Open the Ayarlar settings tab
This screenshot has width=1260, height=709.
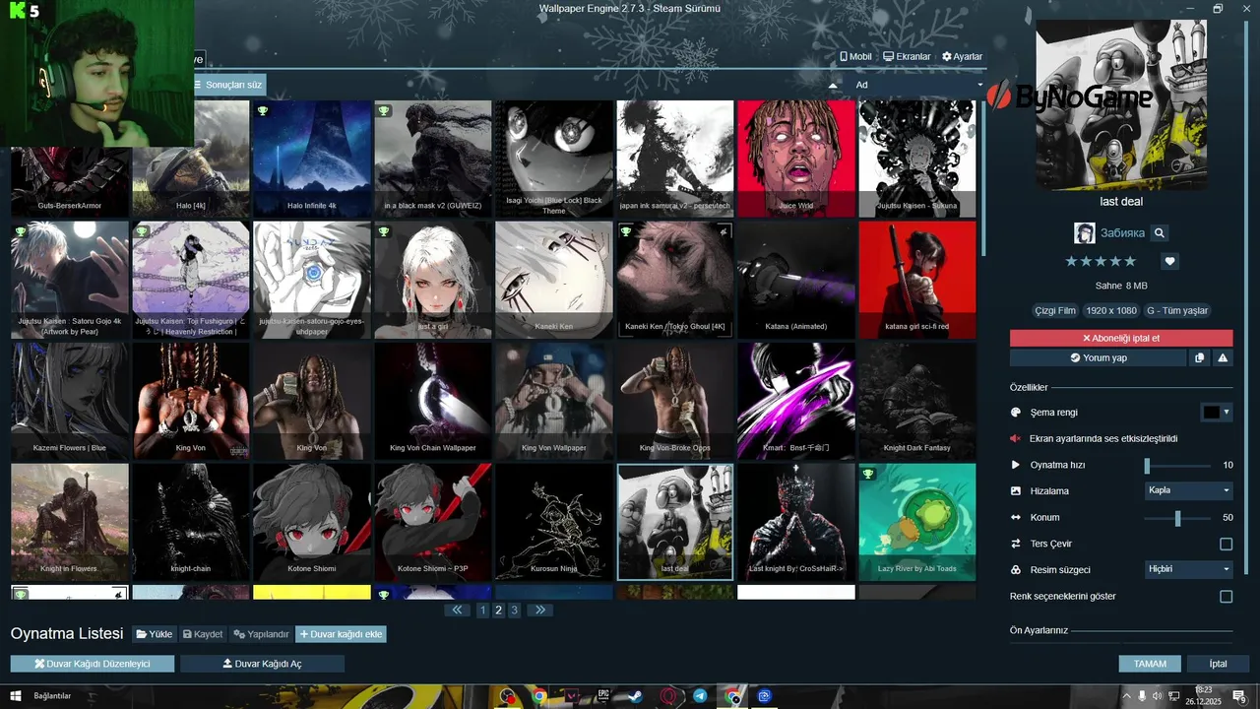pyautogui.click(x=962, y=56)
